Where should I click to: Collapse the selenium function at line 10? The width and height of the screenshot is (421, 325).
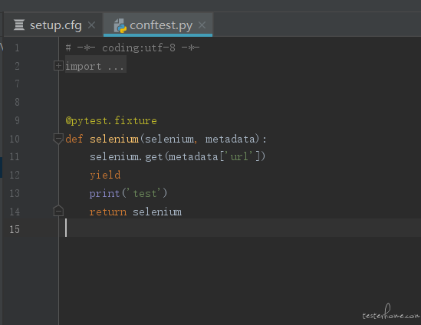tap(58, 139)
